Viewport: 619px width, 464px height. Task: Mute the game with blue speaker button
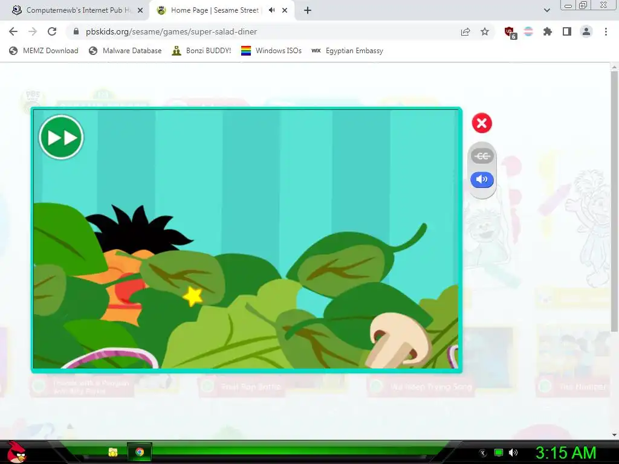[482, 179]
